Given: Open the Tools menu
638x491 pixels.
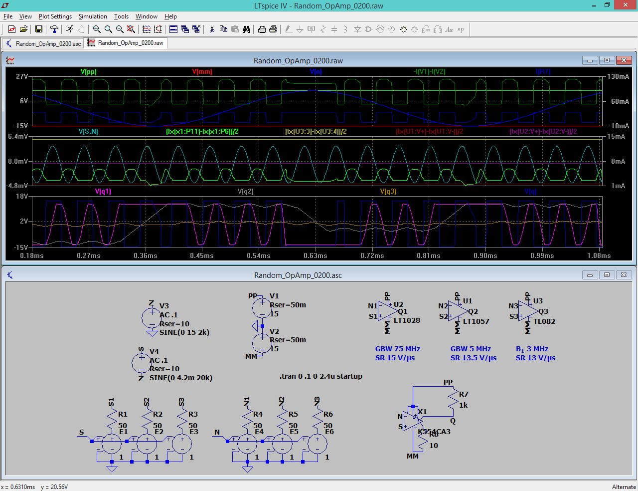Looking at the screenshot, I should 121,16.
